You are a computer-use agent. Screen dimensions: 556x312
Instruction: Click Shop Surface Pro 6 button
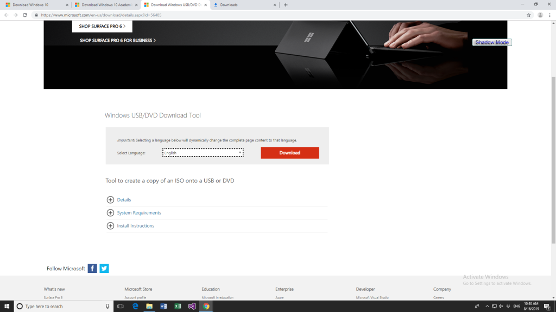tap(102, 26)
